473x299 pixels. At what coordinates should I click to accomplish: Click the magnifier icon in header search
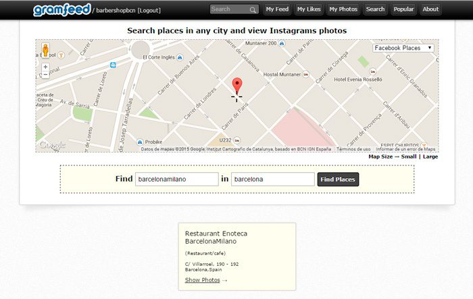253,10
